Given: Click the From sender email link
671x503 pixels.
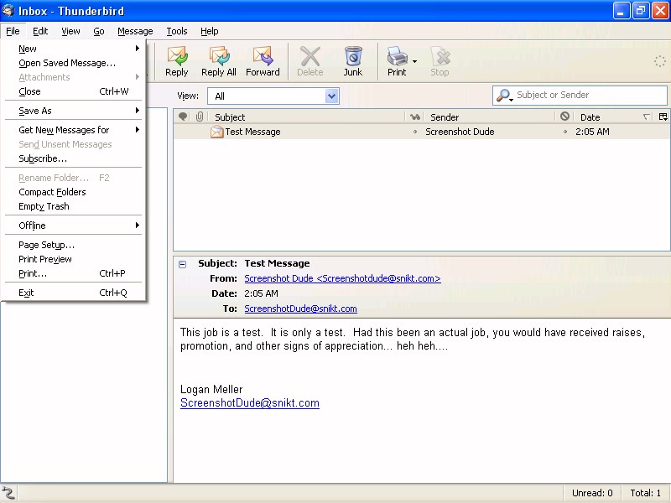Looking at the screenshot, I should tap(342, 278).
